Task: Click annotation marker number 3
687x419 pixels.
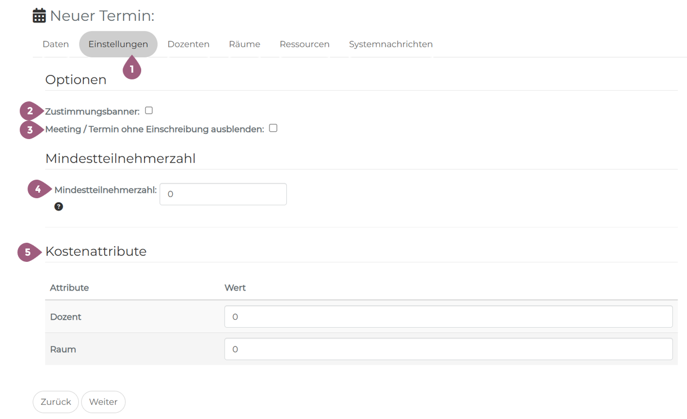Action: [x=30, y=130]
